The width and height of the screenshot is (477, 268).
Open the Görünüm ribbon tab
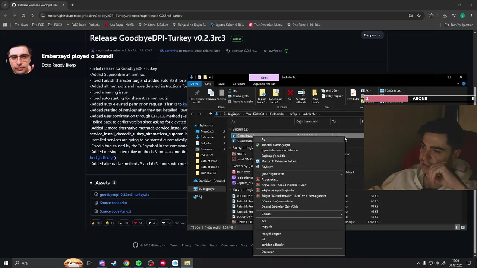click(239, 84)
